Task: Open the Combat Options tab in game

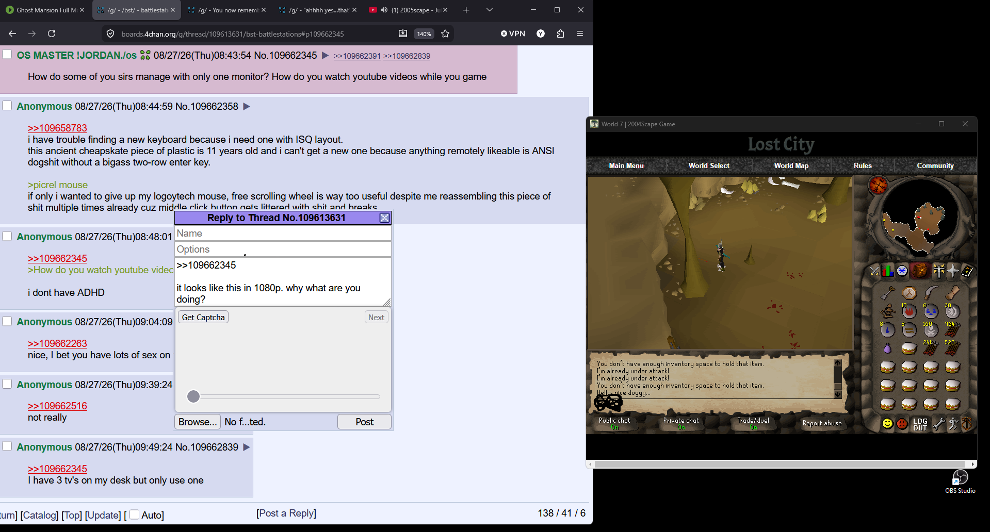Action: click(x=874, y=271)
